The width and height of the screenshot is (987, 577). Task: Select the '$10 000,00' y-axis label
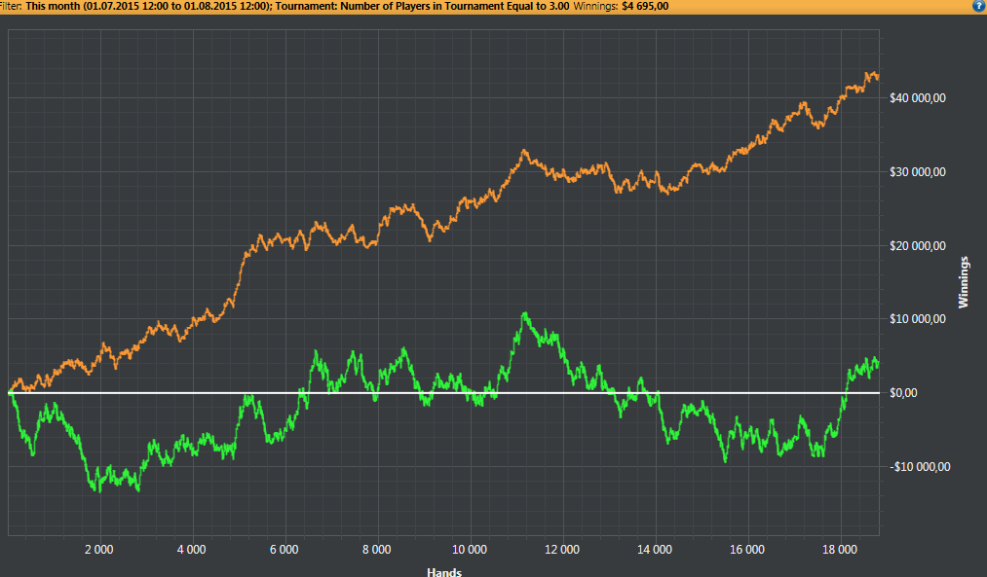917,319
